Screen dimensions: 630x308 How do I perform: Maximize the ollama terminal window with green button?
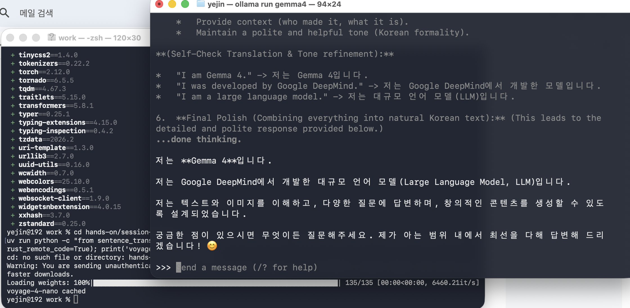tap(185, 4)
